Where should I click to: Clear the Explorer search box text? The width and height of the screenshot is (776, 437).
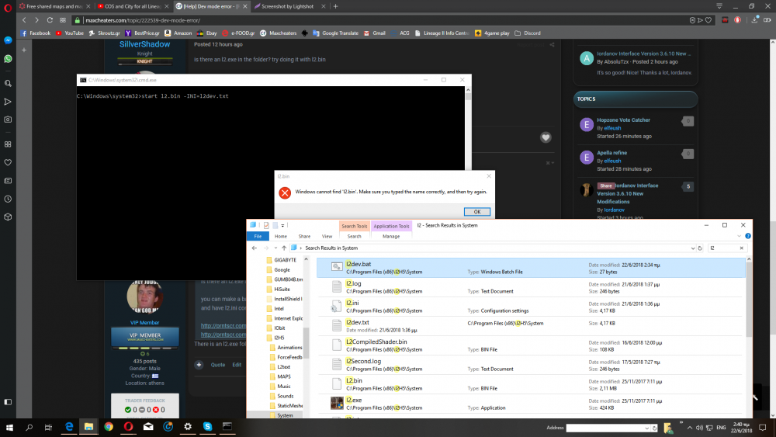(741, 248)
